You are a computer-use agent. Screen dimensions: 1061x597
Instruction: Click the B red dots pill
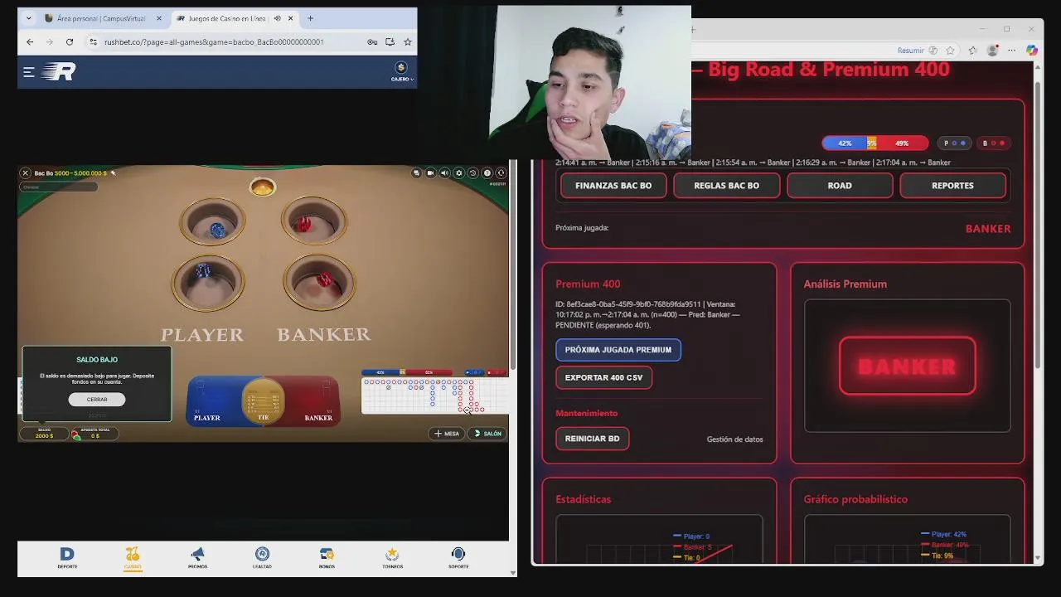[993, 143]
